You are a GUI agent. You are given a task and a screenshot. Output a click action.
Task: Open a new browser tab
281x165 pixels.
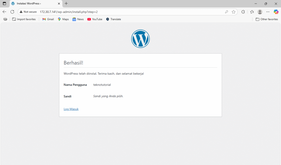(x=66, y=3)
